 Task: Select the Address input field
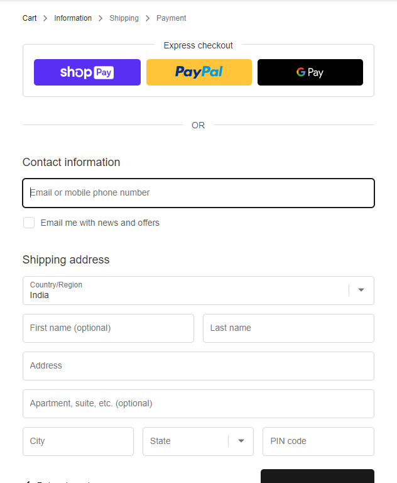tap(198, 366)
